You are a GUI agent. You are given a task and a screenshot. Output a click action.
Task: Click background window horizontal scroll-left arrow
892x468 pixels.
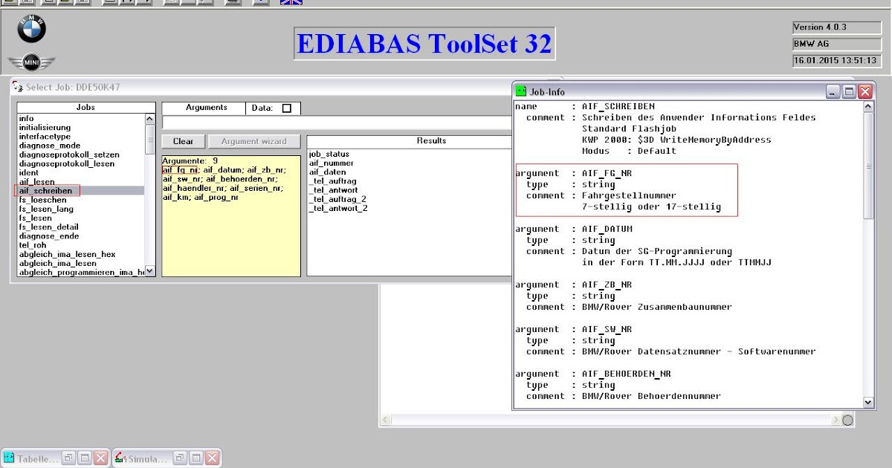(385, 420)
